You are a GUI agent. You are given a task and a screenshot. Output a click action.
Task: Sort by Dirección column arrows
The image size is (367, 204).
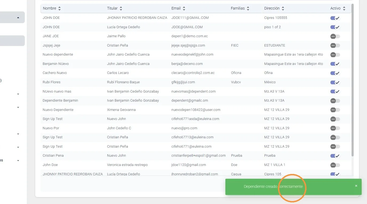pos(283,9)
